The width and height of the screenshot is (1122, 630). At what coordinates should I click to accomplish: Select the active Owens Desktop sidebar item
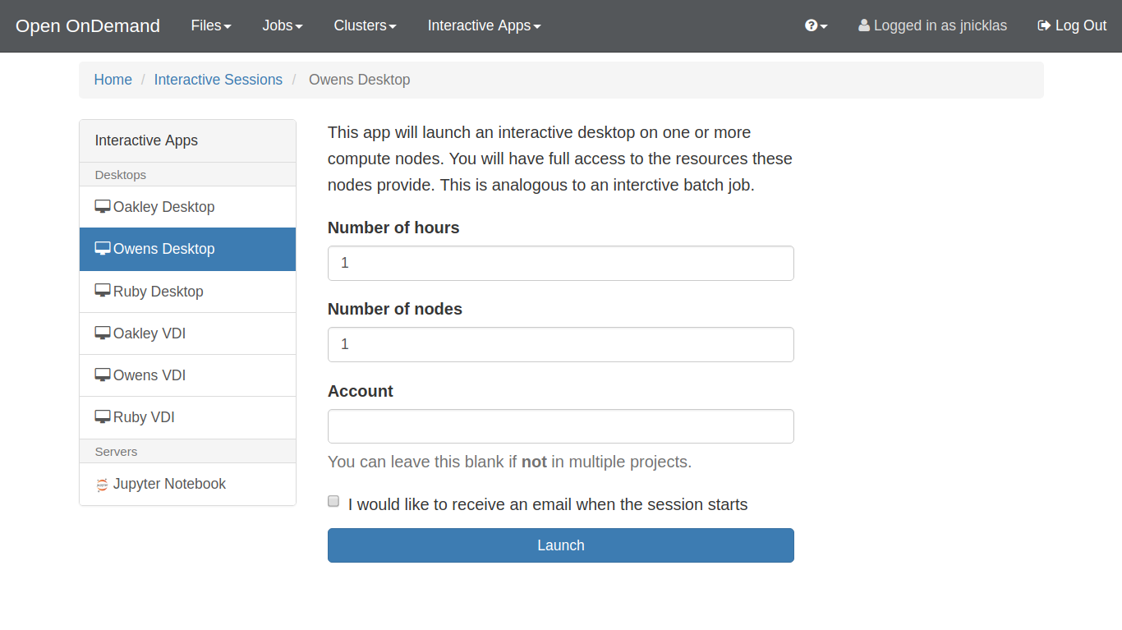(x=187, y=249)
